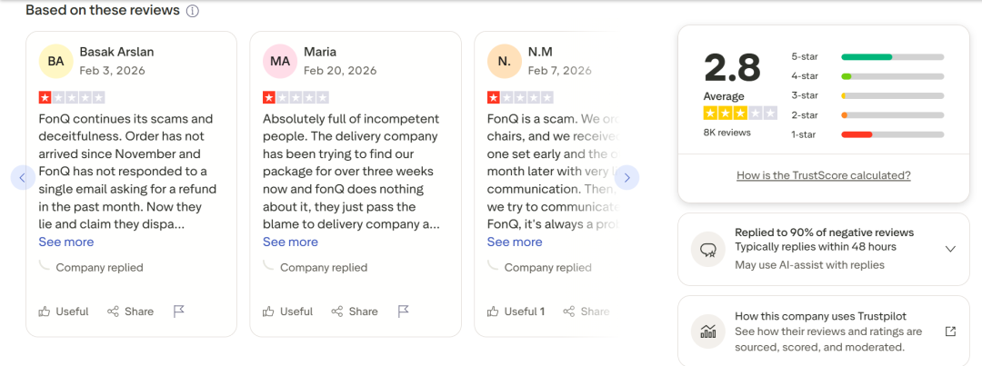This screenshot has height=366, width=982.
Task: Mark Maria's review as Useful
Action: click(287, 312)
